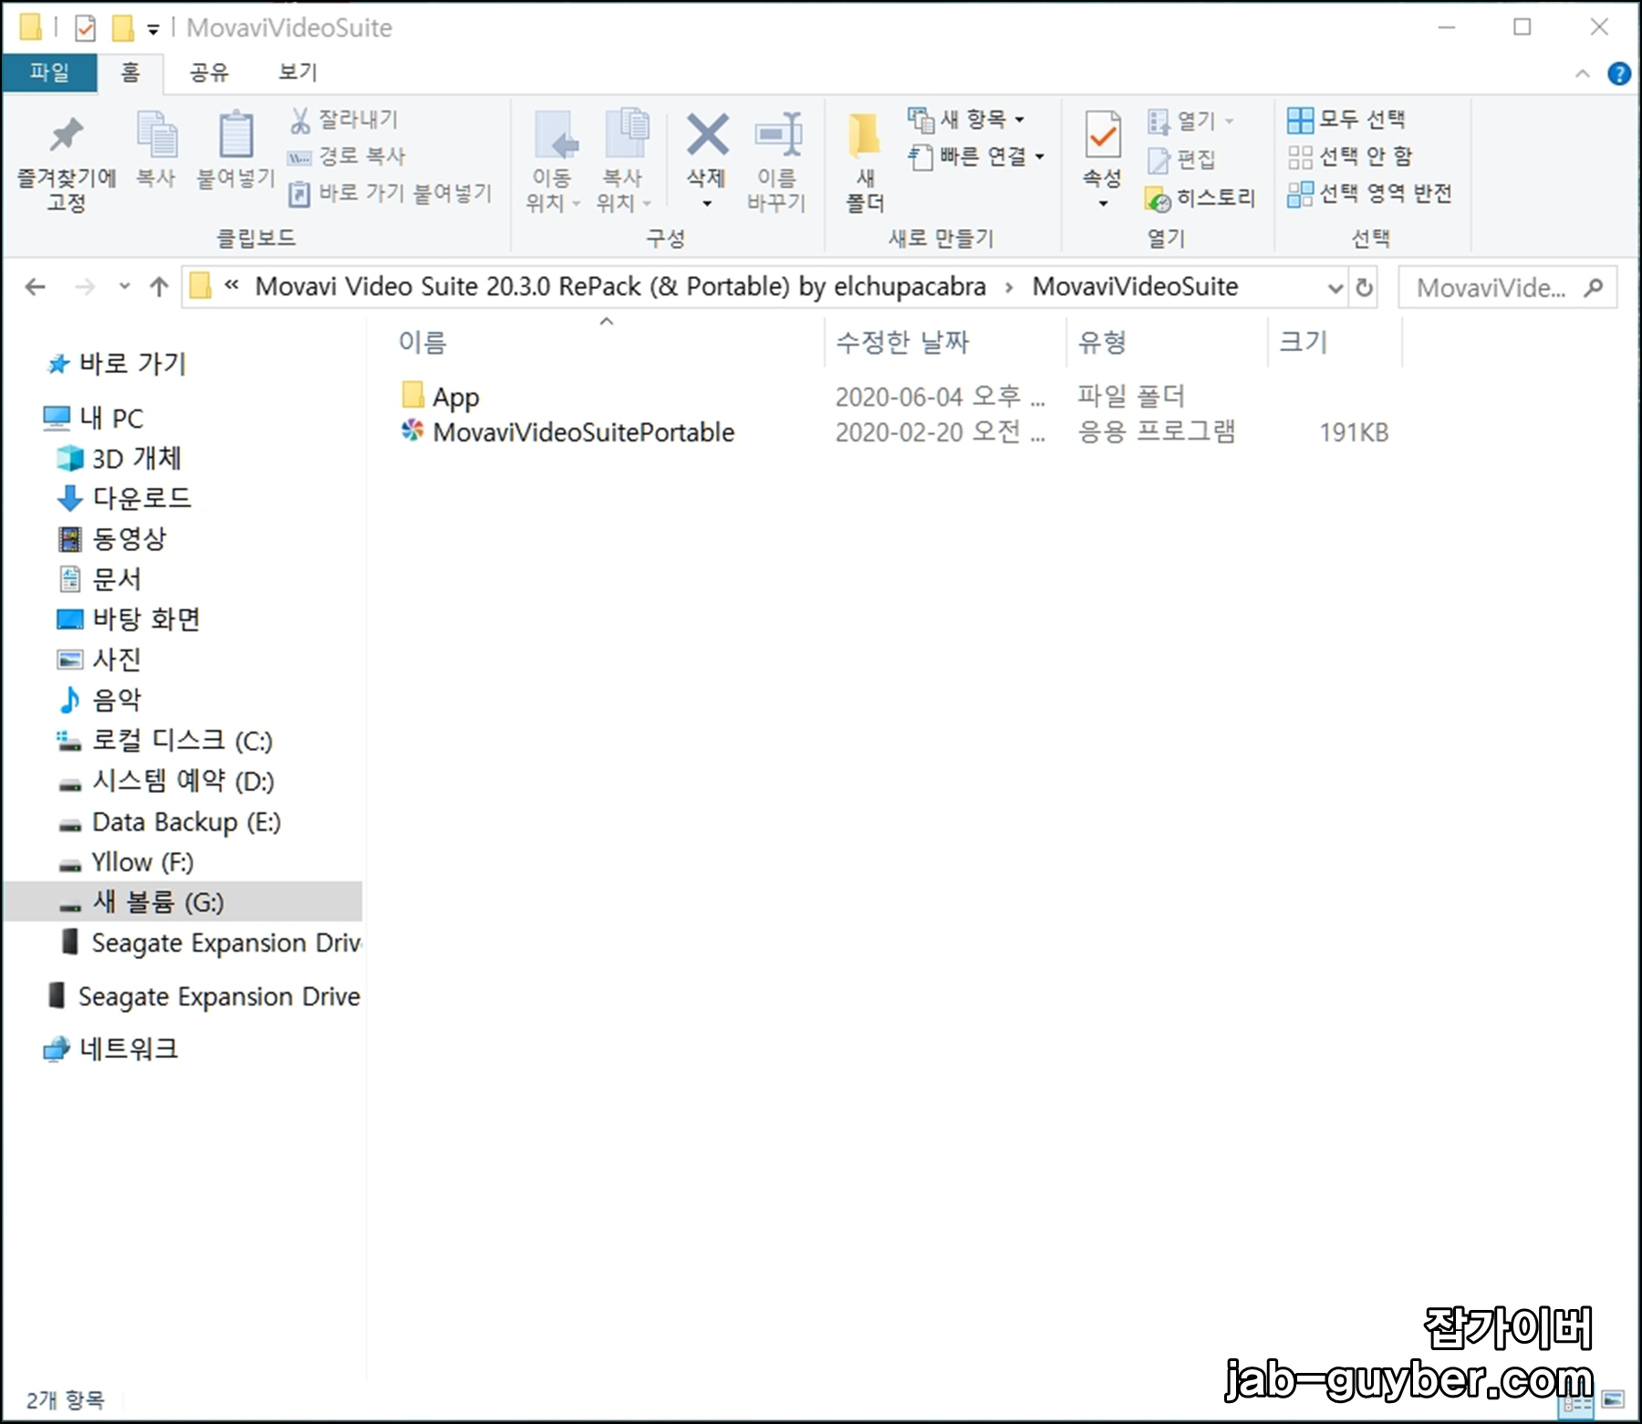Screen dimensions: 1642x1424
Task: Open 복사 위치 (Copy to) dropdown
Action: coord(625,161)
